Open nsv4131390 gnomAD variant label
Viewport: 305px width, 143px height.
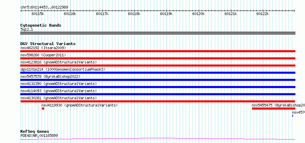coord(59,84)
